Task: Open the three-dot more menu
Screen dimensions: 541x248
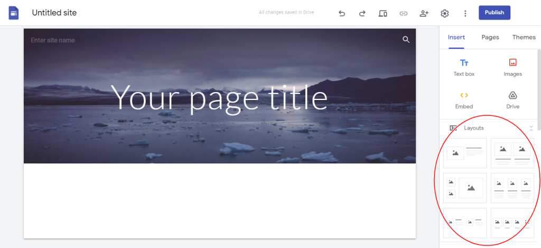Action: [465, 13]
